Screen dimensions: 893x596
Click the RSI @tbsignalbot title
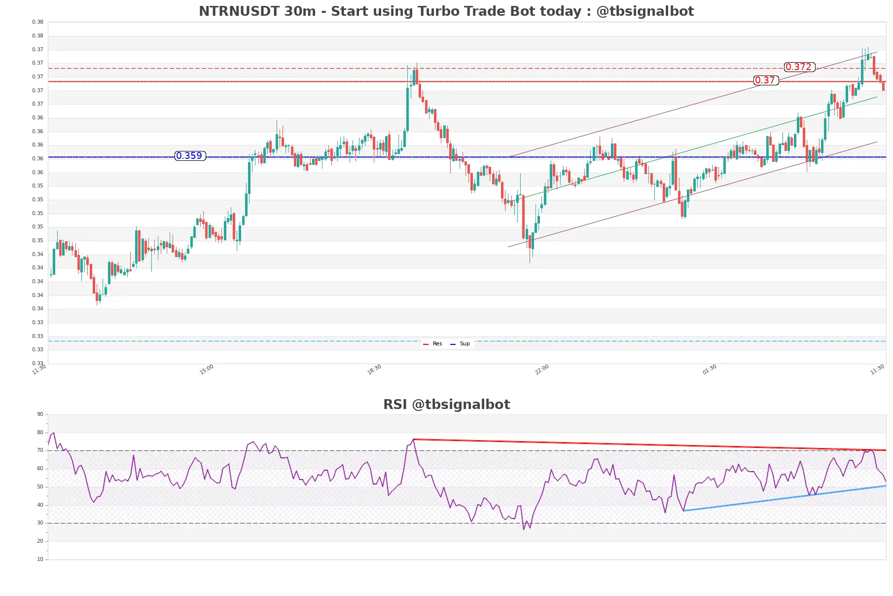446,405
